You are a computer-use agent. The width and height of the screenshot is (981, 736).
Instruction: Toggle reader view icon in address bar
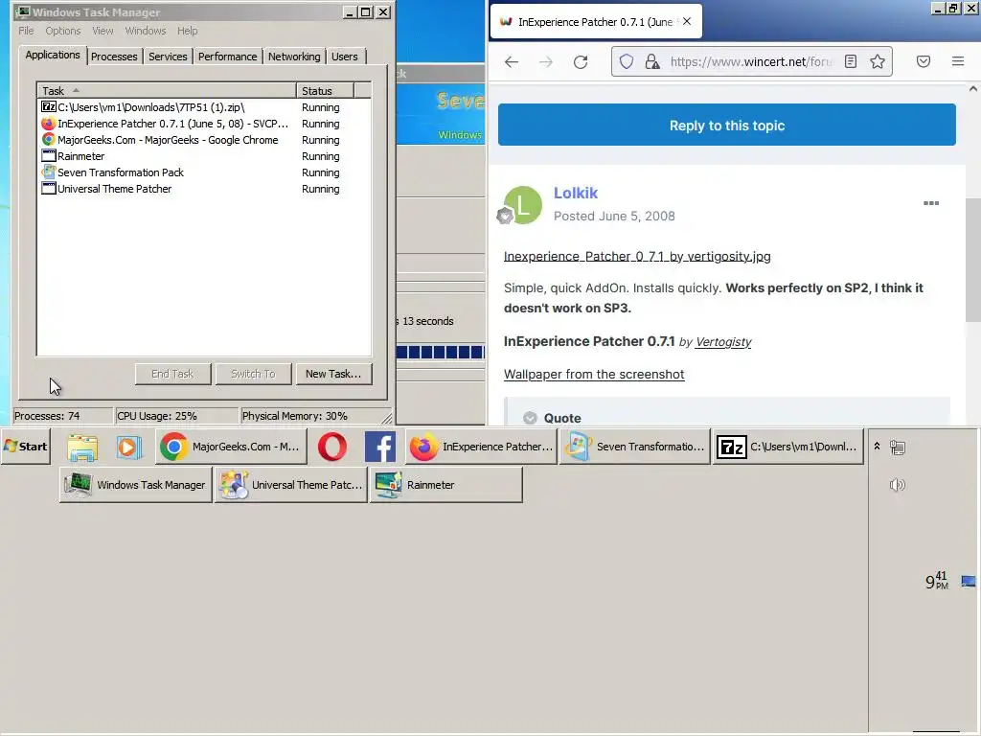coord(851,61)
